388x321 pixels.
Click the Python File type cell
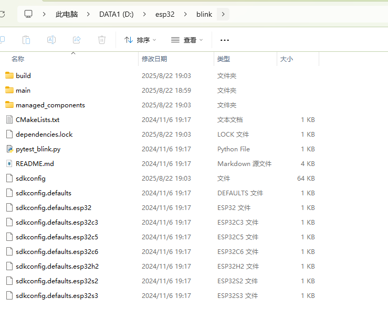234,149
